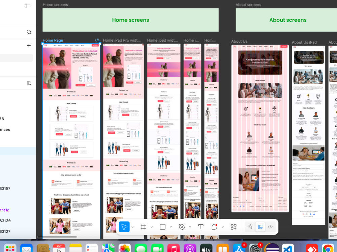Open Google Chrome from the Dock
The image size is (337, 252).
point(328,249)
